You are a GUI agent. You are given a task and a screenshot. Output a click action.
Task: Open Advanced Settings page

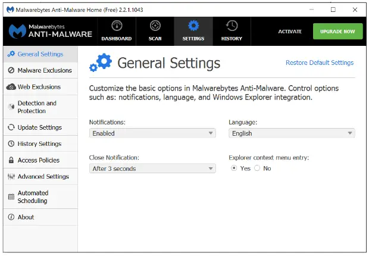40,176
